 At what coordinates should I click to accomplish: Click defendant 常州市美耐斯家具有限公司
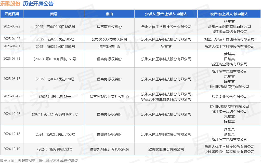[229, 27]
